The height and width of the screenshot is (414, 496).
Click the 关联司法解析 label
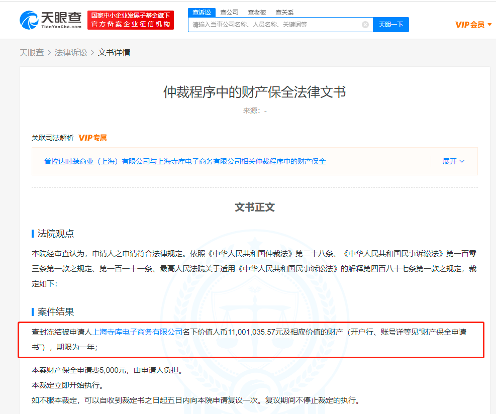click(x=52, y=138)
